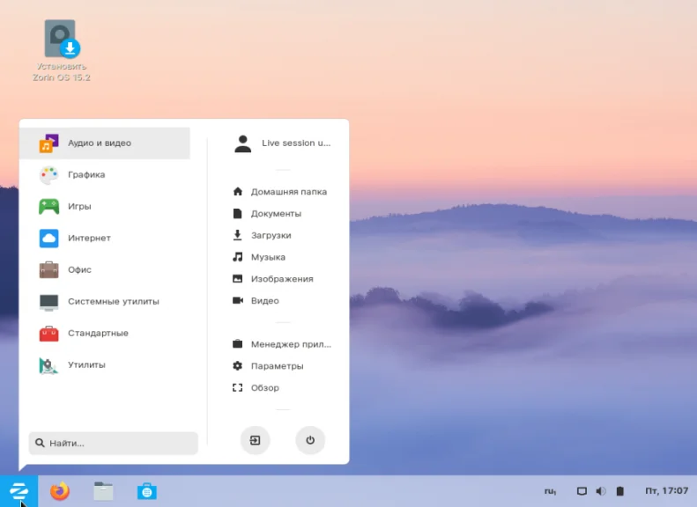This screenshot has width=697, height=507.
Task: Click the log out button
Action: point(256,440)
